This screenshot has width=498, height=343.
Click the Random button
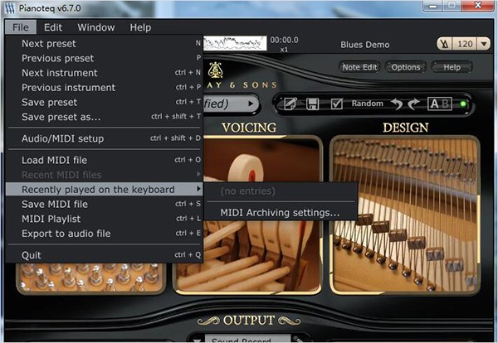pos(367,104)
